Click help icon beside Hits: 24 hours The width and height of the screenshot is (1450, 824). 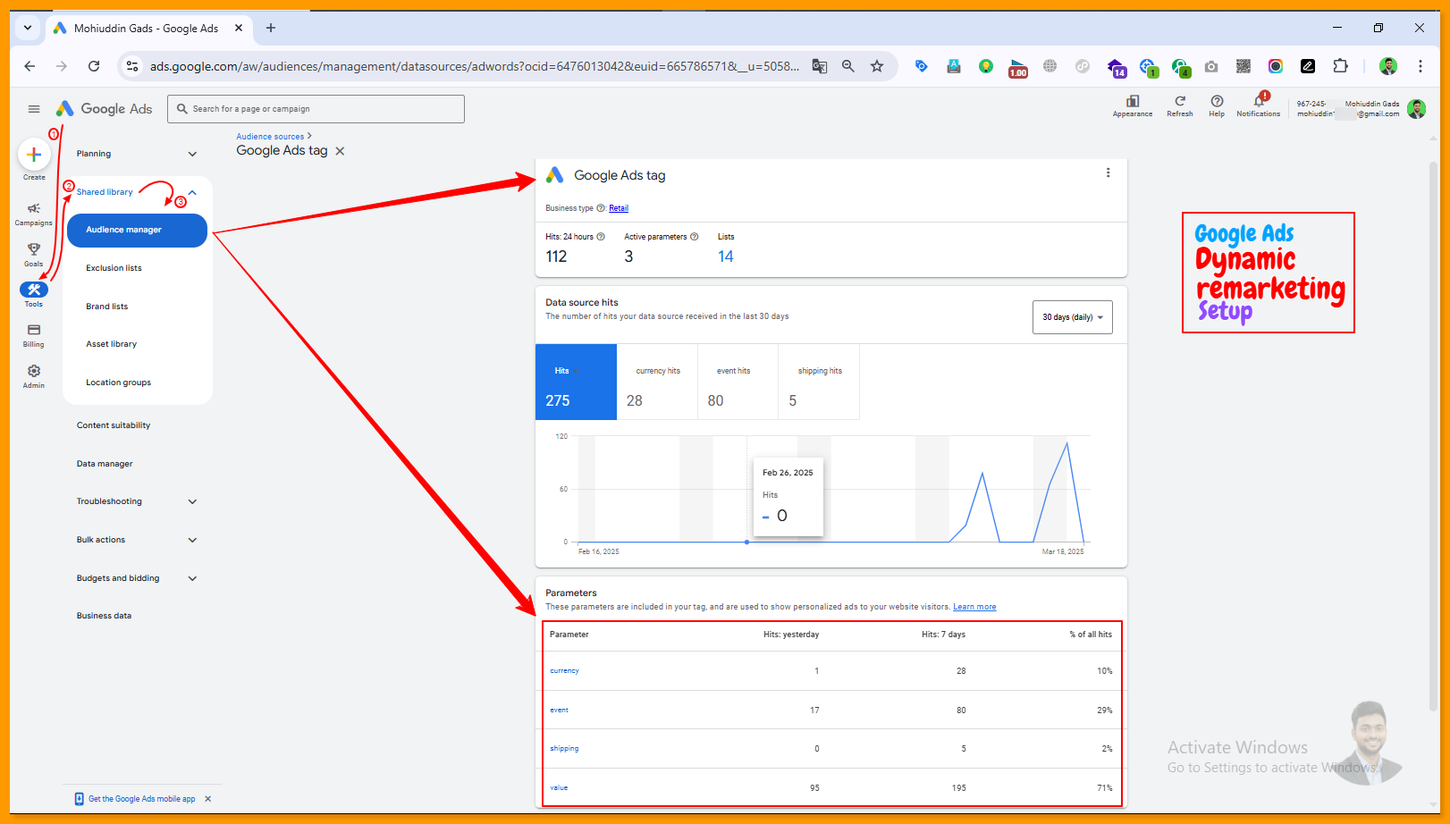[x=601, y=237]
